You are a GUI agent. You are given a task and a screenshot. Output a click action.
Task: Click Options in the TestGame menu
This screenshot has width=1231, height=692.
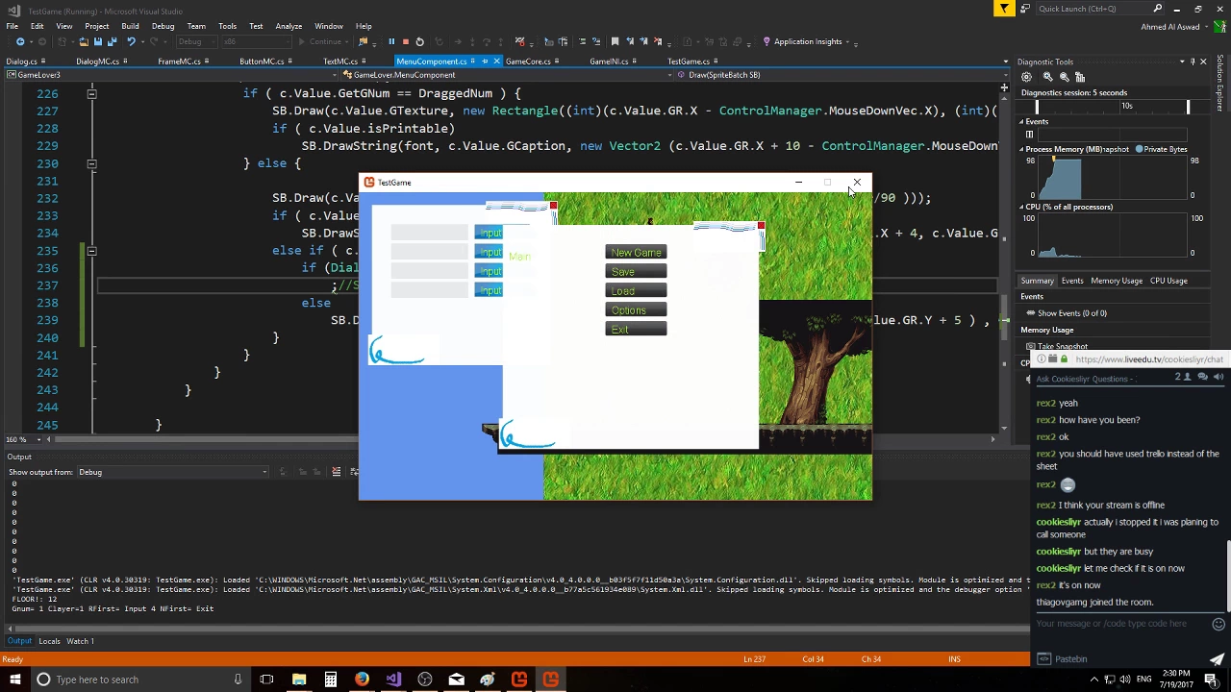point(636,310)
